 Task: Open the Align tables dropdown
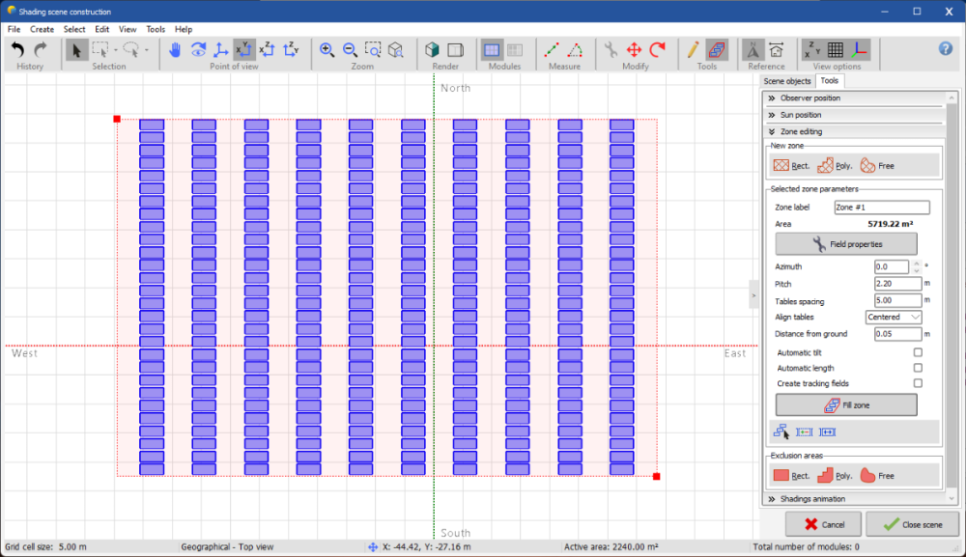[x=894, y=317]
